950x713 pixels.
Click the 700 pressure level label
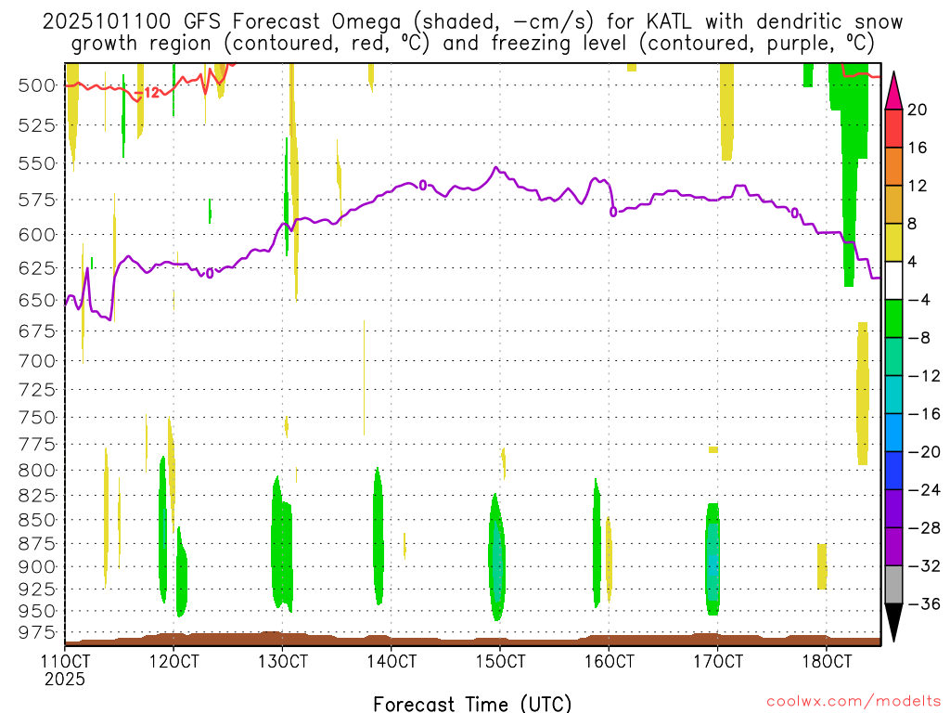[x=37, y=361]
